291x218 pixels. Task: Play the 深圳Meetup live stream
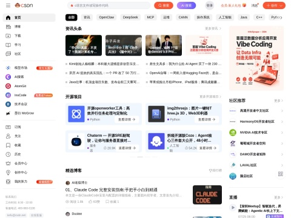[233, 207]
